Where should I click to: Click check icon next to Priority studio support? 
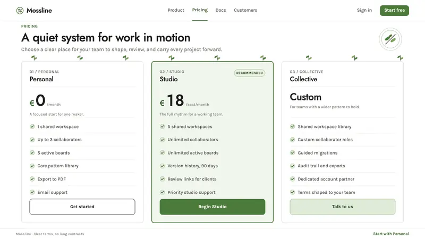pyautogui.click(x=163, y=192)
